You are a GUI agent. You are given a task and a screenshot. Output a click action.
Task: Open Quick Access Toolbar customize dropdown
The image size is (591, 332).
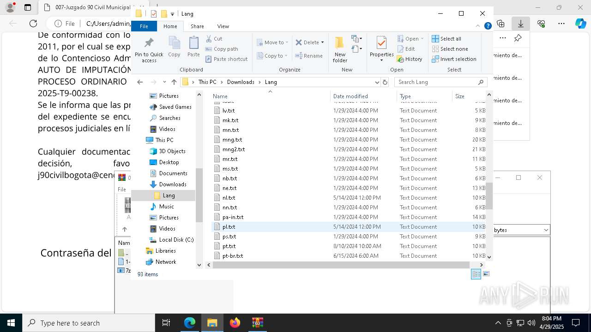[x=172, y=14]
